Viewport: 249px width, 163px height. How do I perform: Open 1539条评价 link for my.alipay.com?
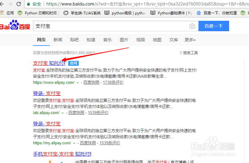(x=110, y=143)
